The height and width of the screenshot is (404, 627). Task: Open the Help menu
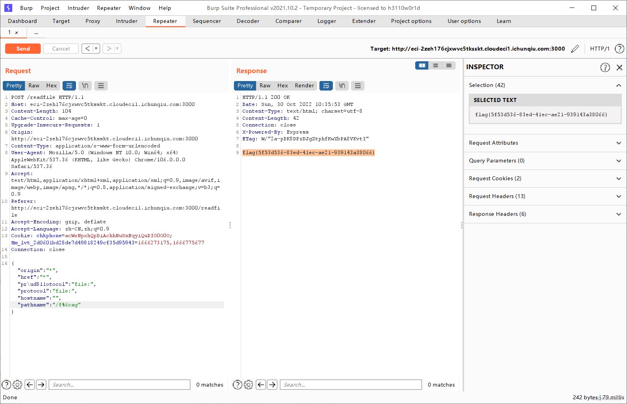click(165, 8)
